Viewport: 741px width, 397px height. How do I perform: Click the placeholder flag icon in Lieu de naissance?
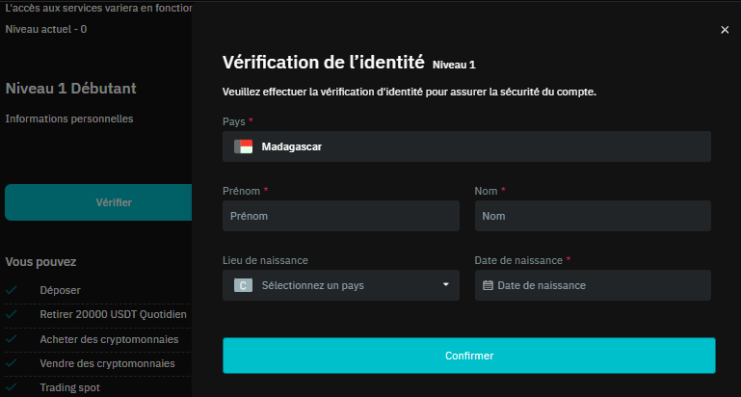tap(243, 285)
